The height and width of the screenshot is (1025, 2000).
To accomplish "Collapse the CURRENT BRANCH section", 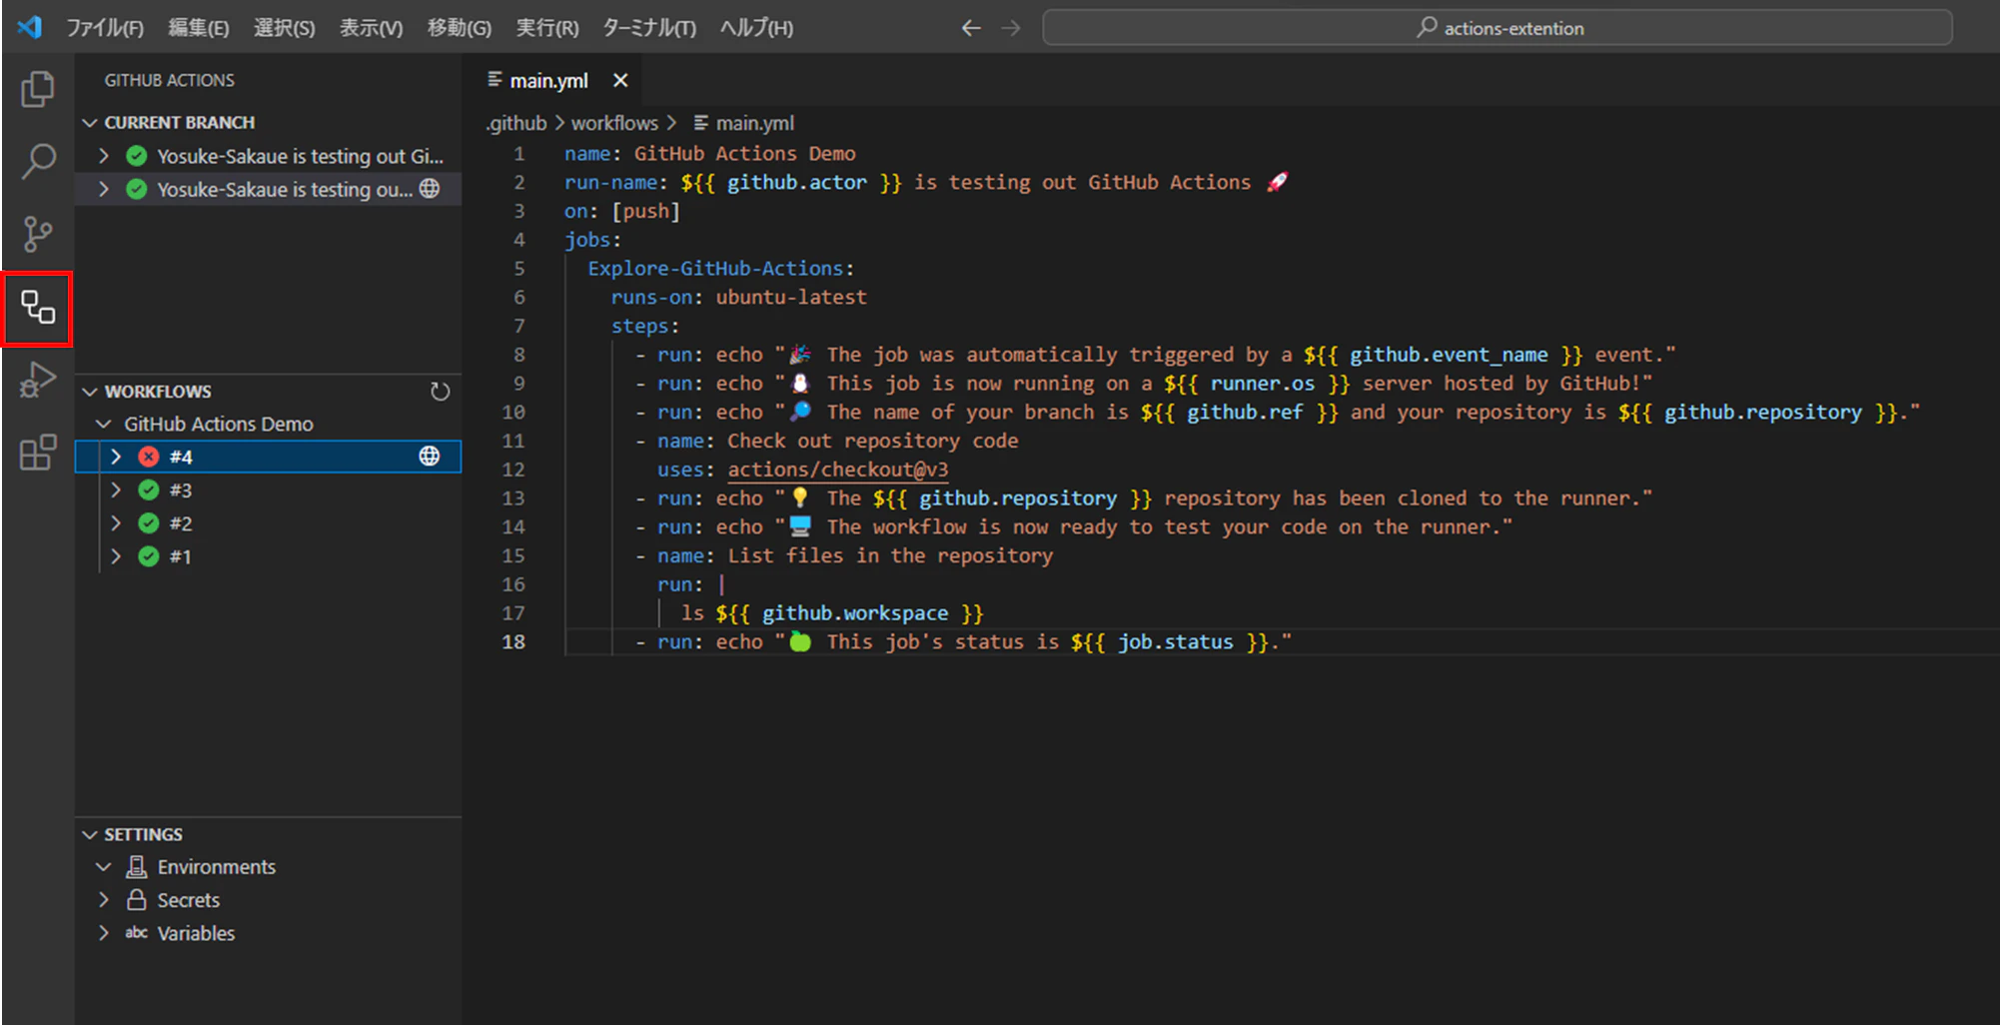I will (x=90, y=123).
